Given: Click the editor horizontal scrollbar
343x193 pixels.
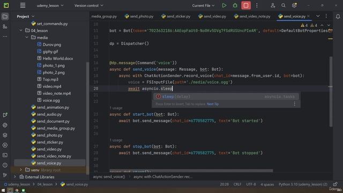Looking at the screenshot, I should tap(191, 170).
